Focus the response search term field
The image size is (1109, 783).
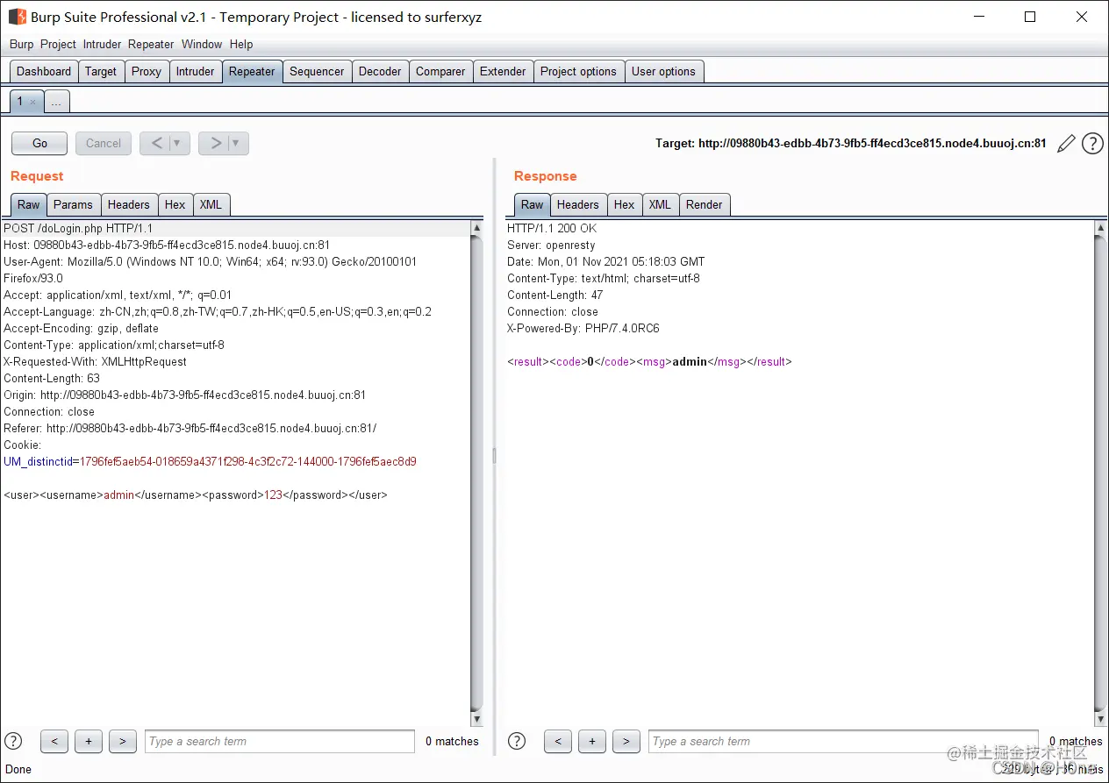pyautogui.click(x=842, y=741)
